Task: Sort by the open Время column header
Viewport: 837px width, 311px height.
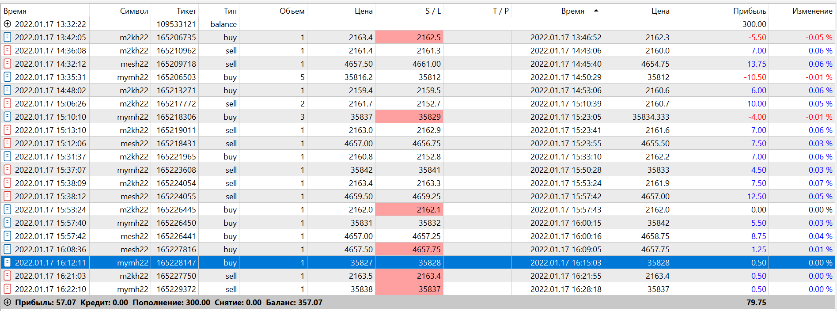Action: click(x=45, y=11)
